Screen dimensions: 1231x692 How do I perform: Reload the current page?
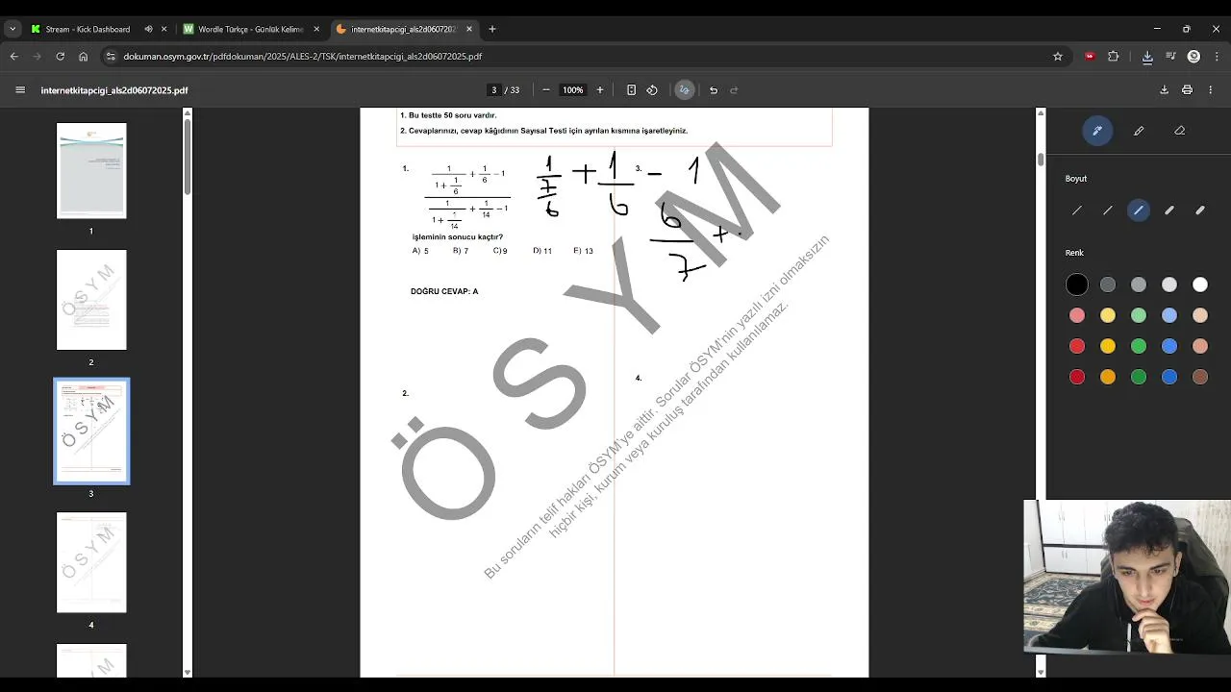(x=60, y=57)
